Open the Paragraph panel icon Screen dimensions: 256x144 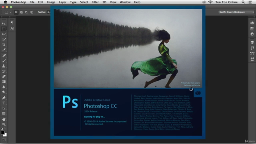click(12, 23)
